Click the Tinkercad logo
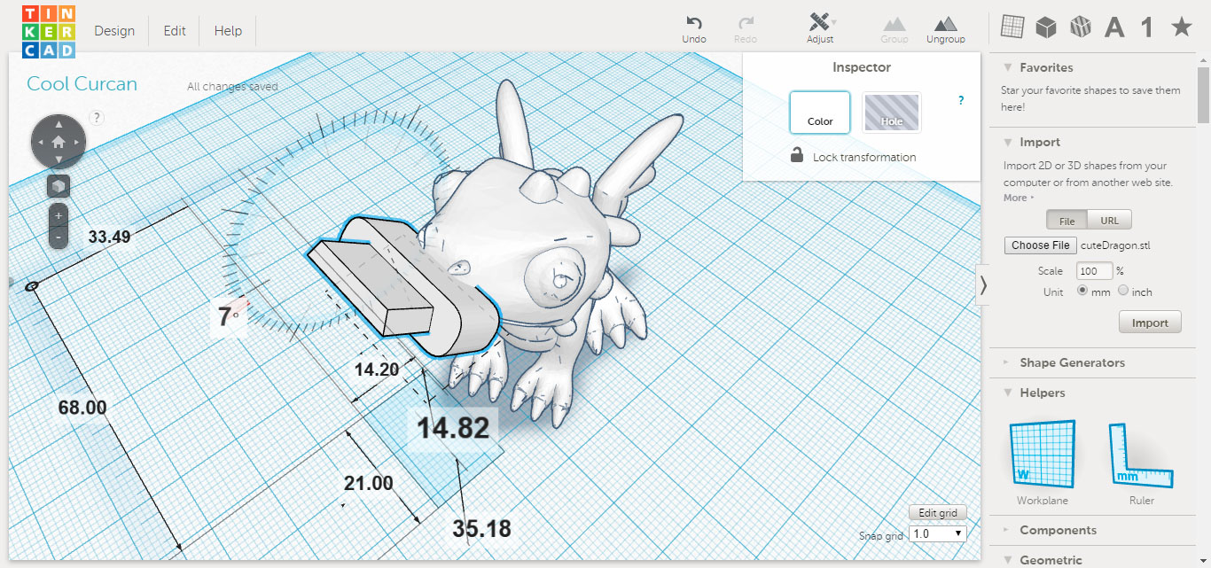1211x568 pixels. [x=49, y=32]
